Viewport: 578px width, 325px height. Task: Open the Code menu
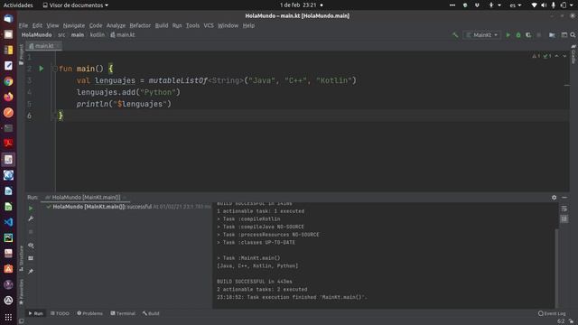click(96, 25)
